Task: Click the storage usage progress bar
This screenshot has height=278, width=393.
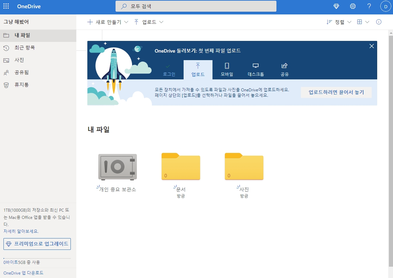Action: [x=37, y=258]
